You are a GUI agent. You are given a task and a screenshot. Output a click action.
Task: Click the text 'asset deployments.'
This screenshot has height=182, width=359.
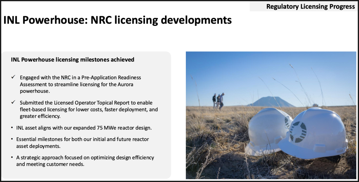click(39, 146)
